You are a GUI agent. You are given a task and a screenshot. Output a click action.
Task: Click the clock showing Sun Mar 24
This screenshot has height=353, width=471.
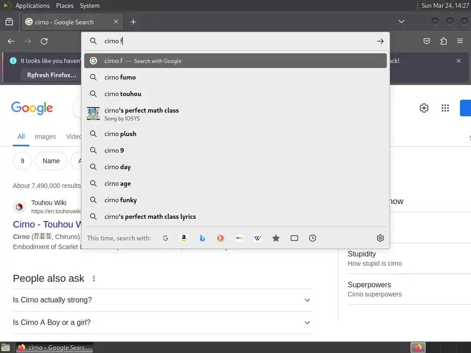(445, 6)
